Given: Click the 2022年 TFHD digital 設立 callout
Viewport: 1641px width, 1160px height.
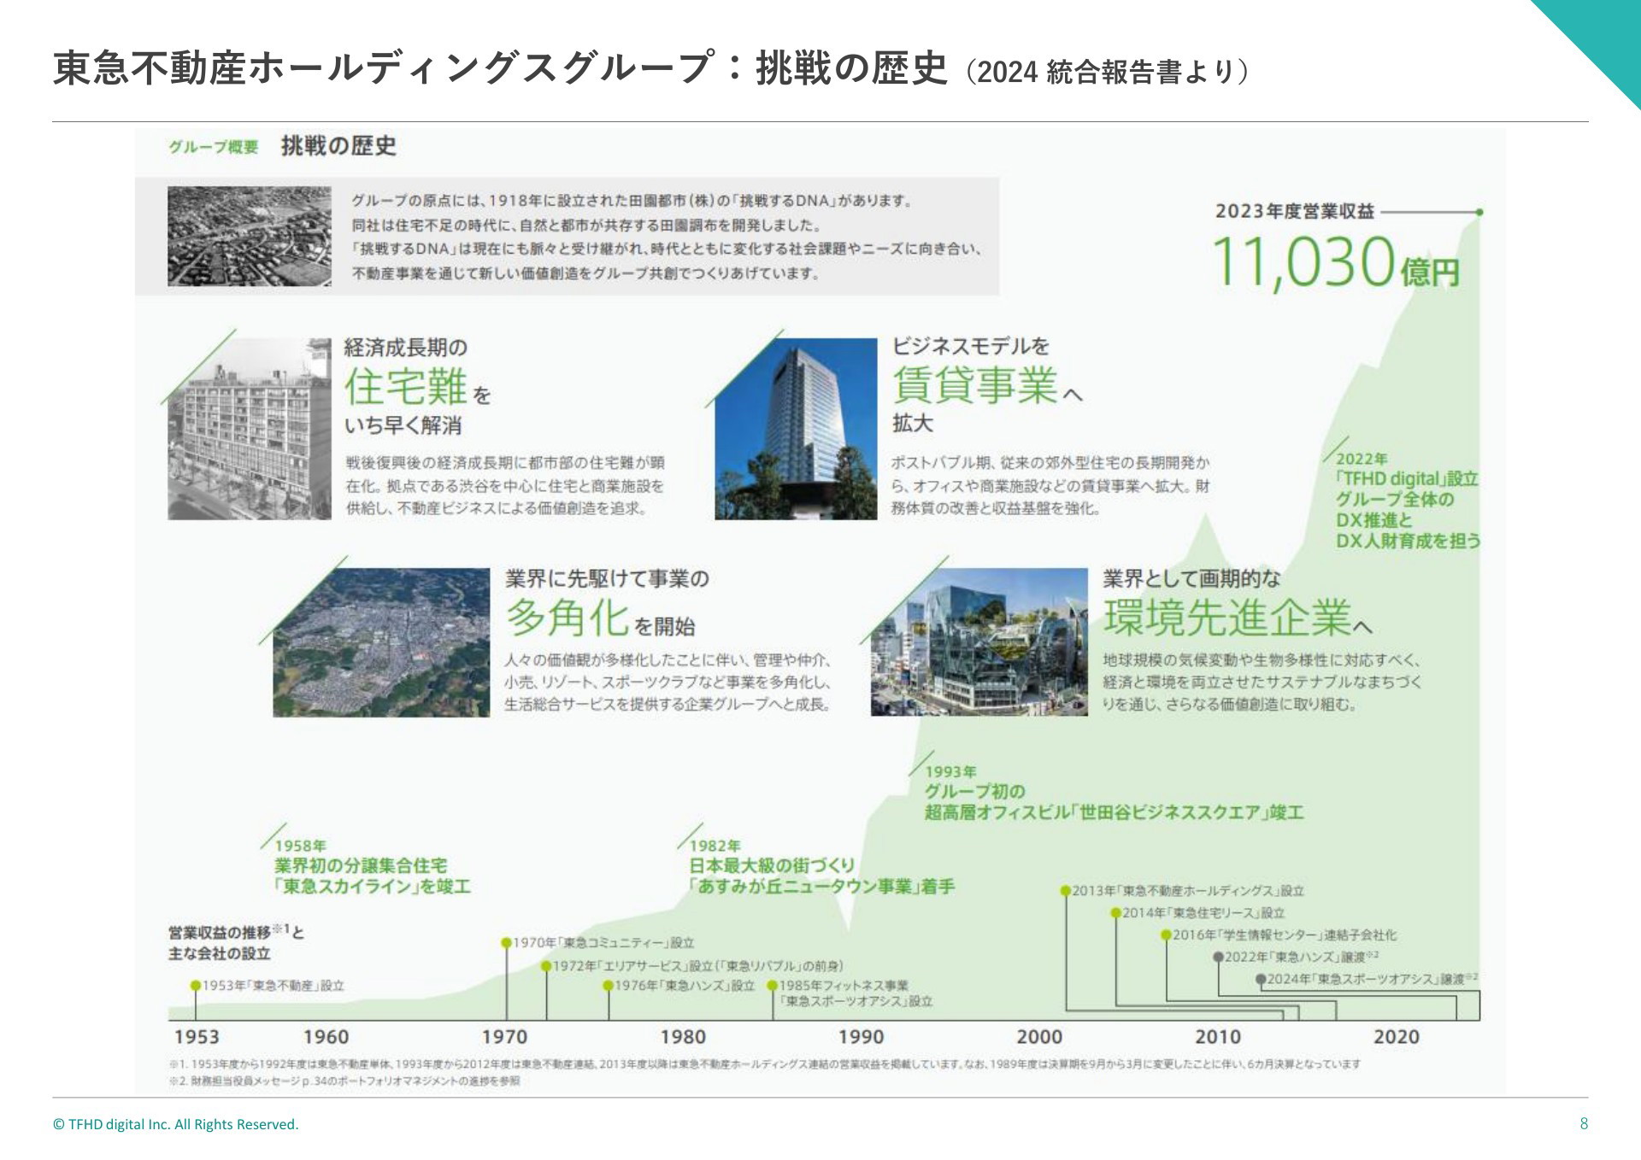Looking at the screenshot, I should [x=1408, y=500].
